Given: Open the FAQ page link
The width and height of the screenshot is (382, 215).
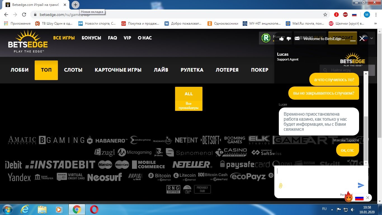Looking at the screenshot, I should click(112, 38).
